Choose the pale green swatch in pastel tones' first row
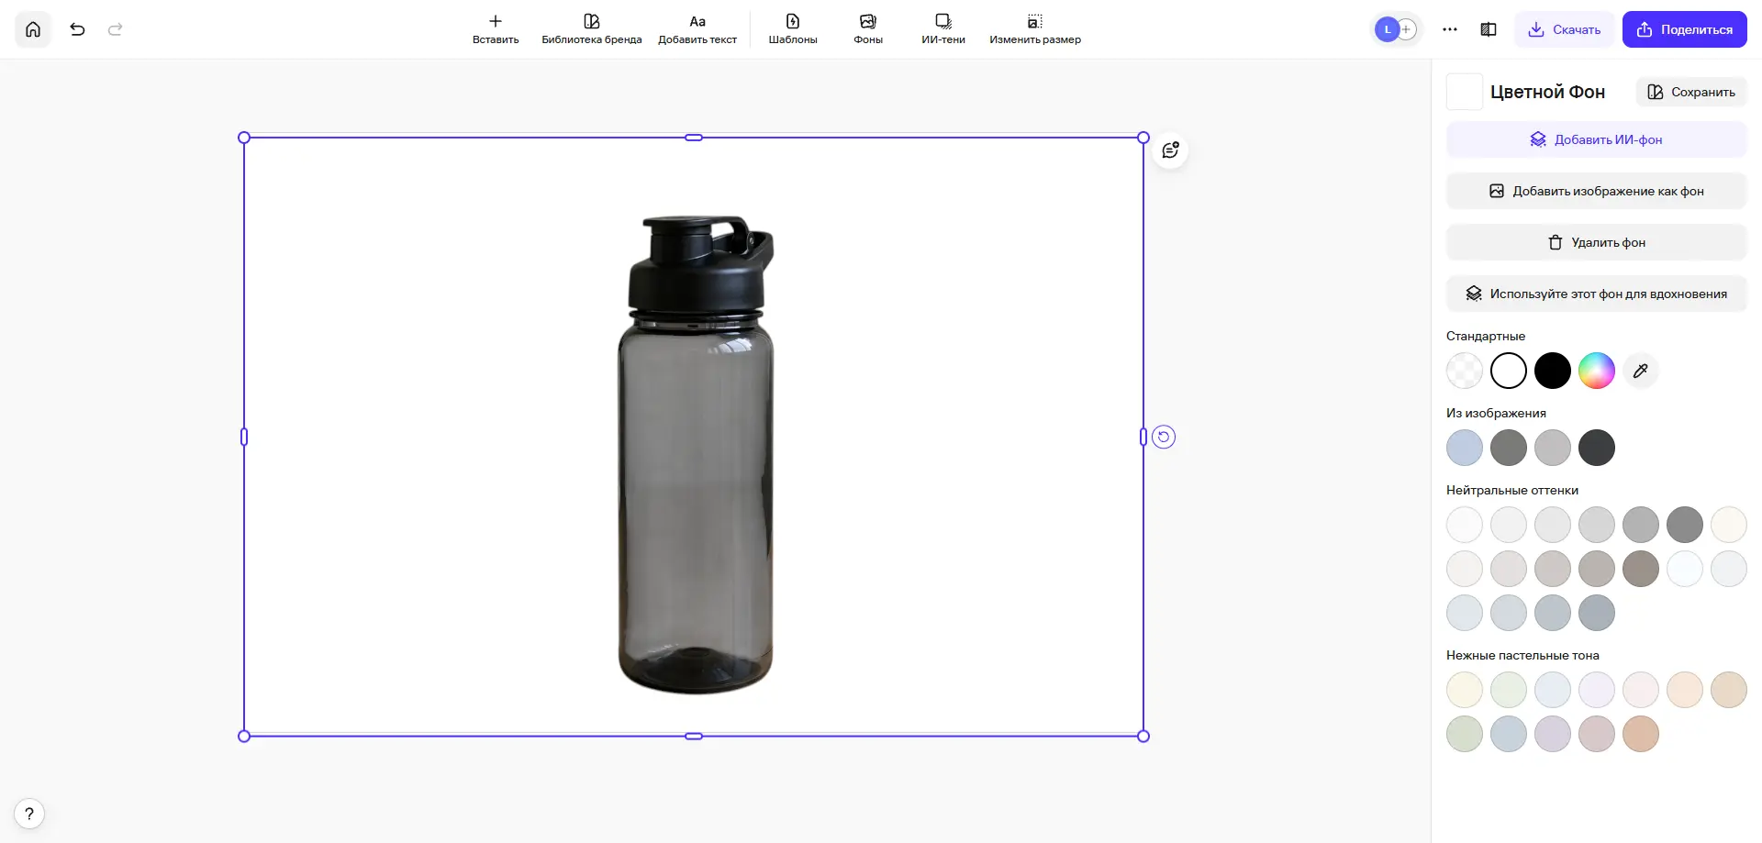1762x843 pixels. tap(1509, 690)
